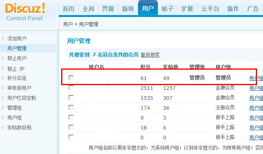The height and width of the screenshot is (154, 263).
Task: Open 禁止用户 sidebar item
Action: point(17,58)
